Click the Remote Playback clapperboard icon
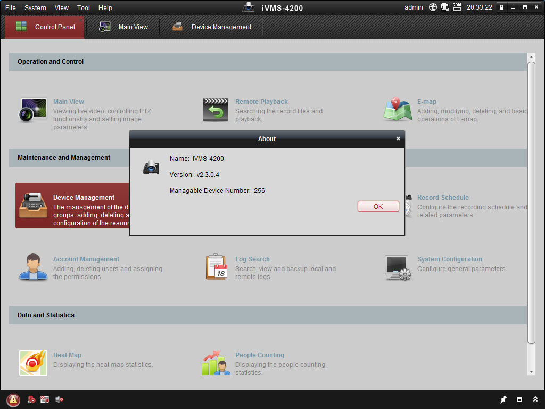The image size is (545, 409). click(x=216, y=110)
